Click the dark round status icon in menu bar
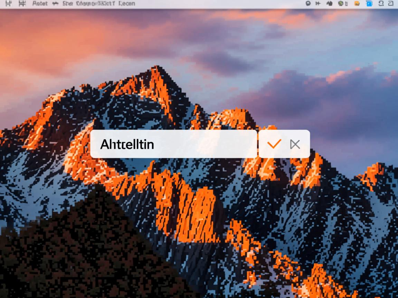The image size is (398, 298). (x=309, y=3)
